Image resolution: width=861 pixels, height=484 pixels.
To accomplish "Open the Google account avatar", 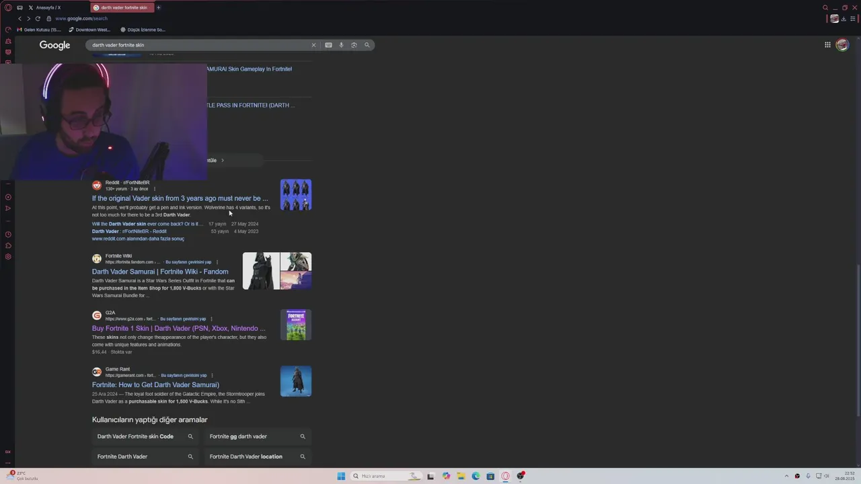I will (x=842, y=45).
